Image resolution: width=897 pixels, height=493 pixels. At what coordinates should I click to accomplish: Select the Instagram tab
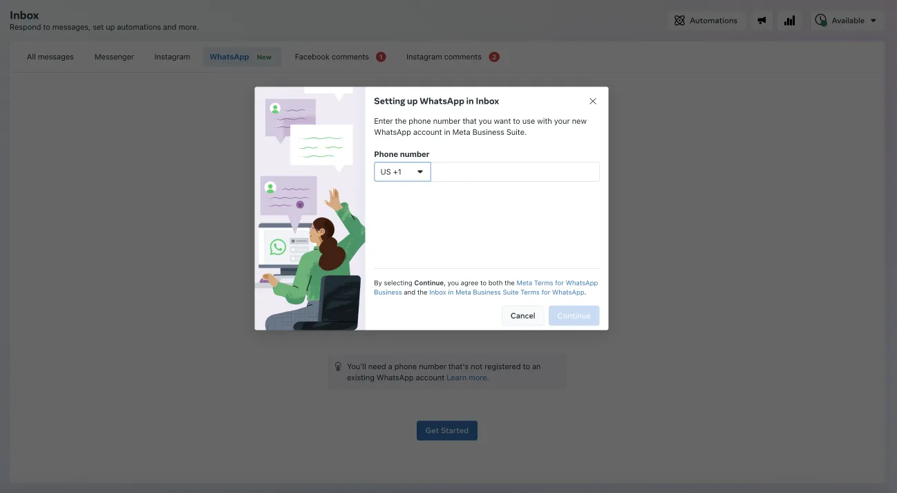click(171, 57)
